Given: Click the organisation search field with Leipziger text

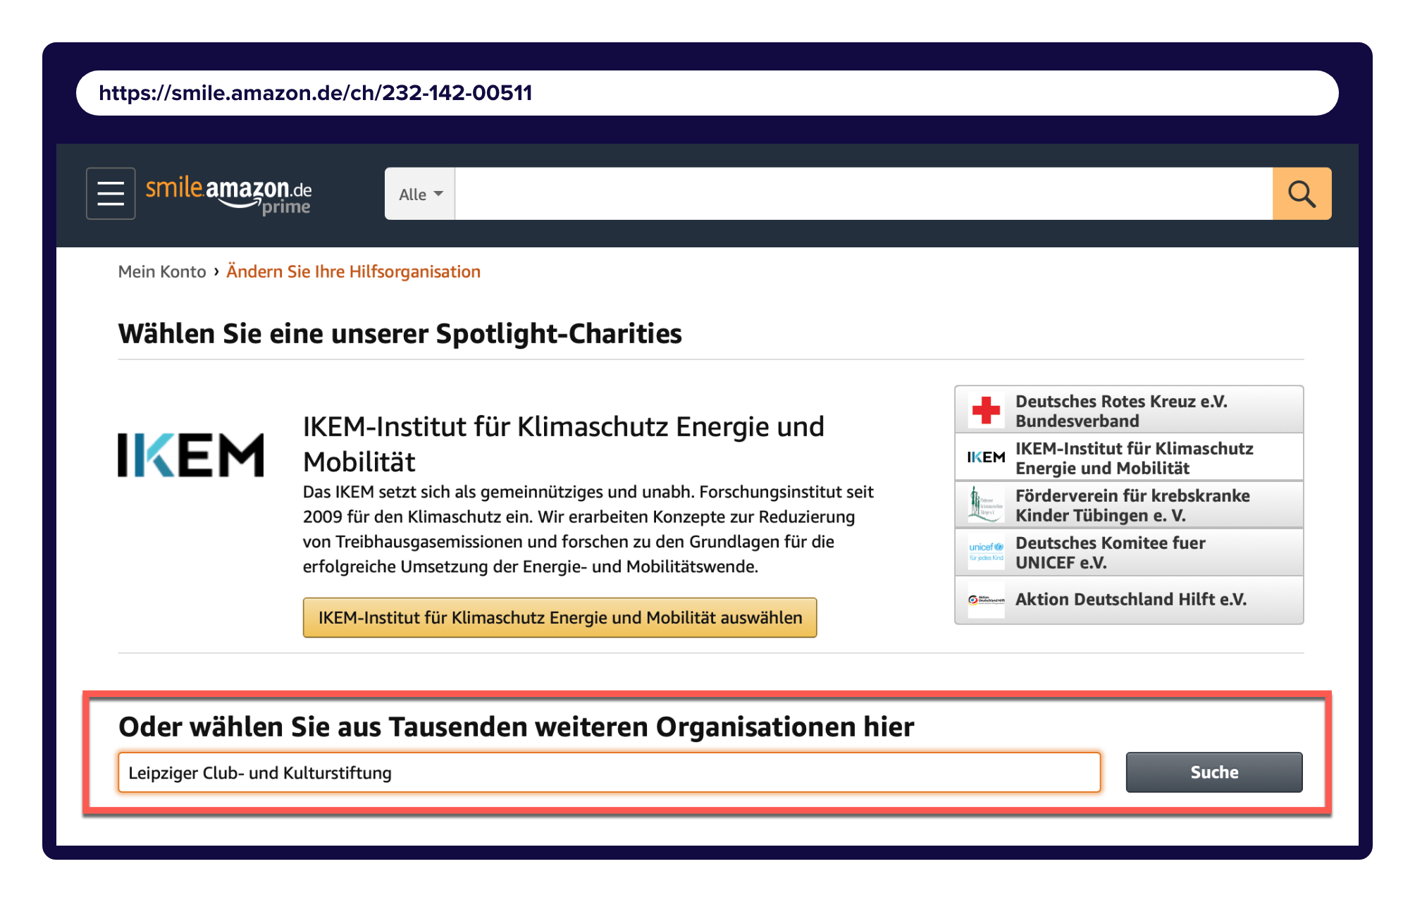Looking at the screenshot, I should point(610,772).
